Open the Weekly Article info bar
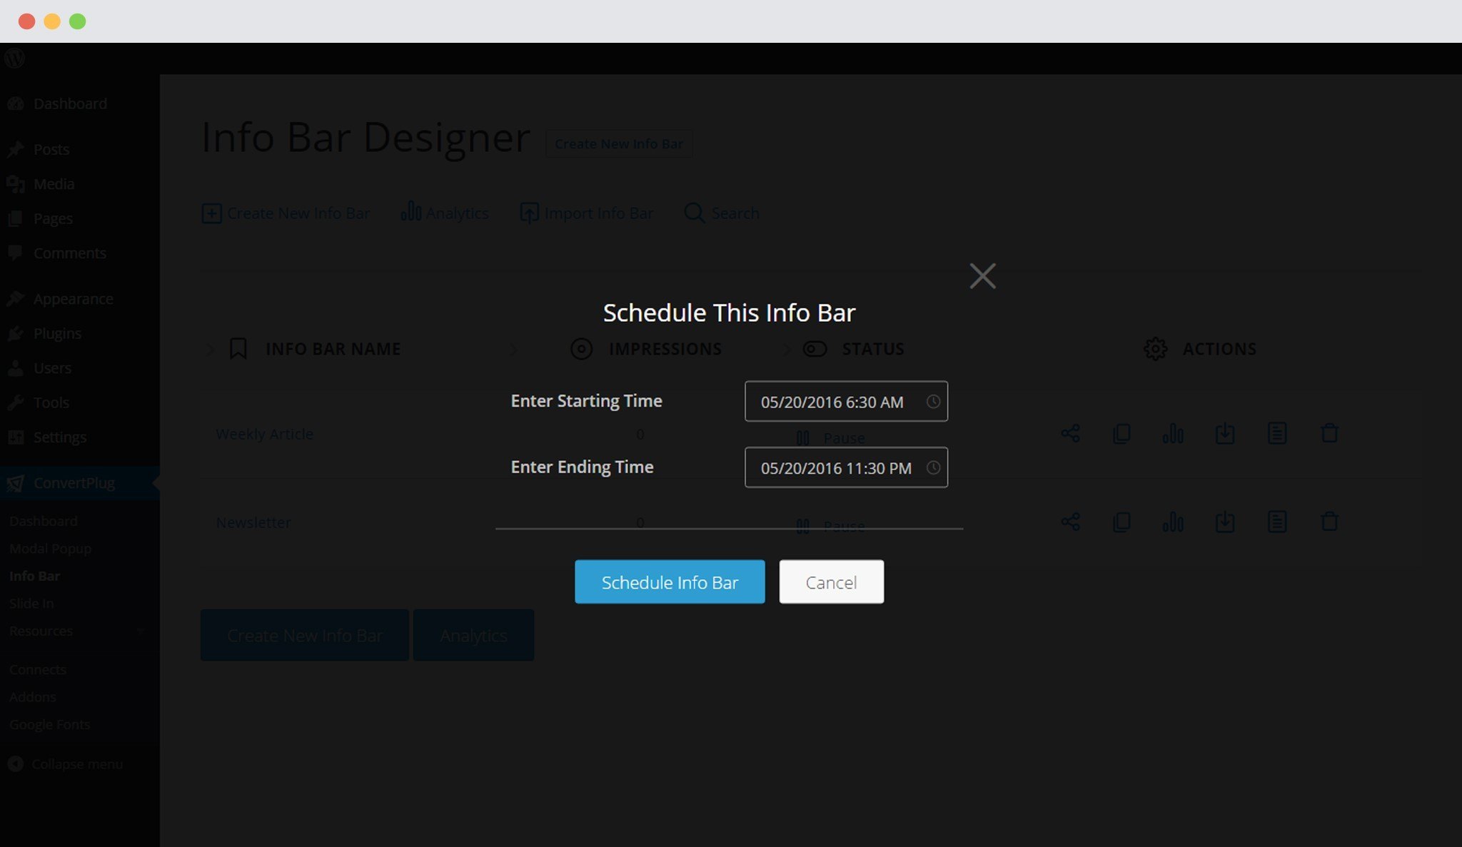This screenshot has width=1462, height=847. coord(264,434)
